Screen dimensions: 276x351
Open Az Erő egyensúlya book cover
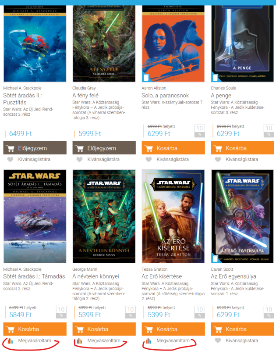[242, 216]
